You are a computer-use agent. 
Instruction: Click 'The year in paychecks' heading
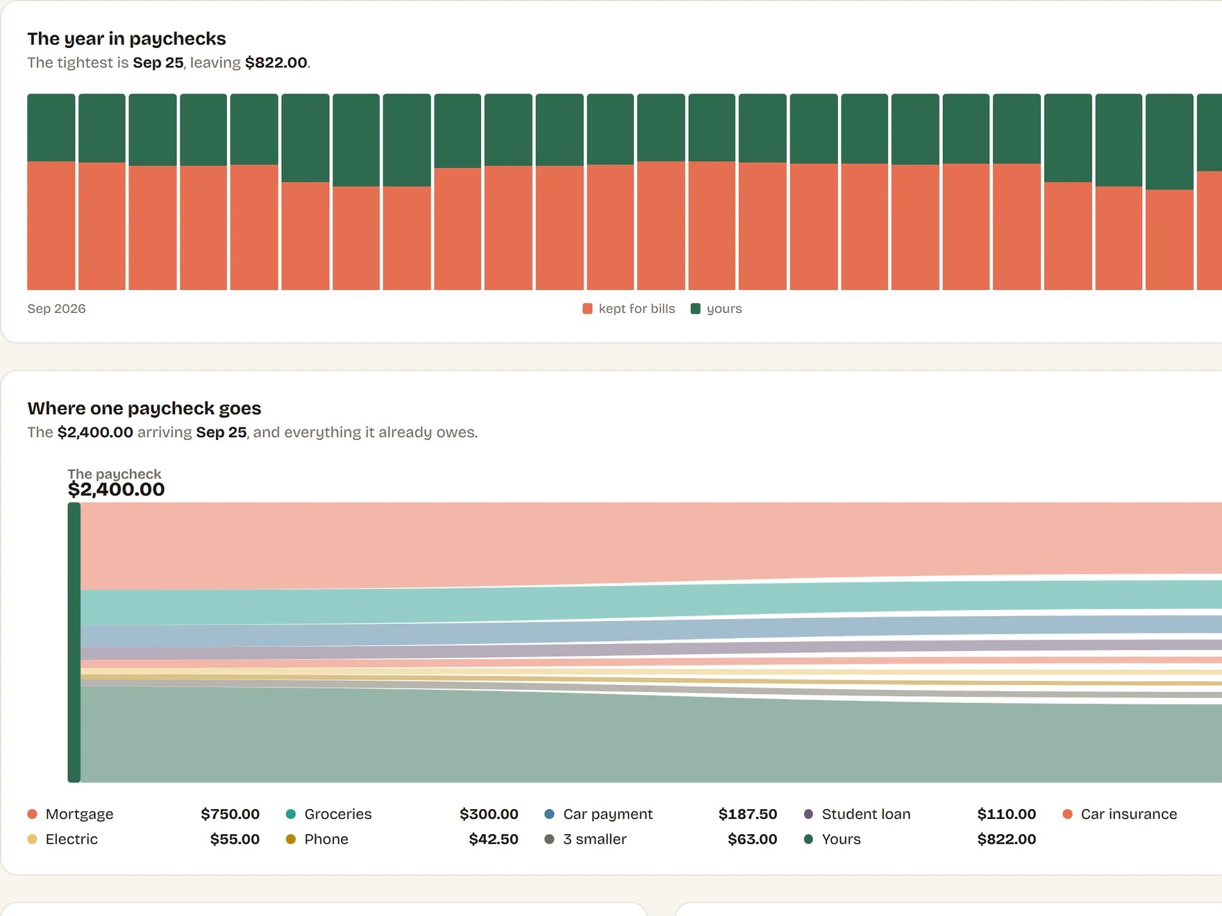pos(126,39)
